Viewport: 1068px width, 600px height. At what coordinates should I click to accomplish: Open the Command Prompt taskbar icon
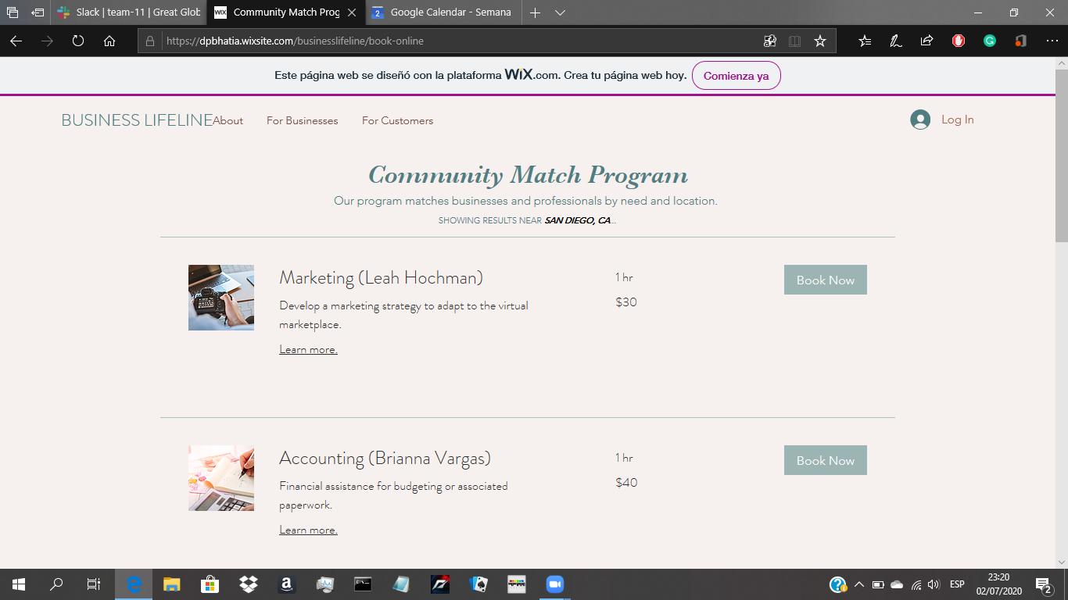point(364,584)
